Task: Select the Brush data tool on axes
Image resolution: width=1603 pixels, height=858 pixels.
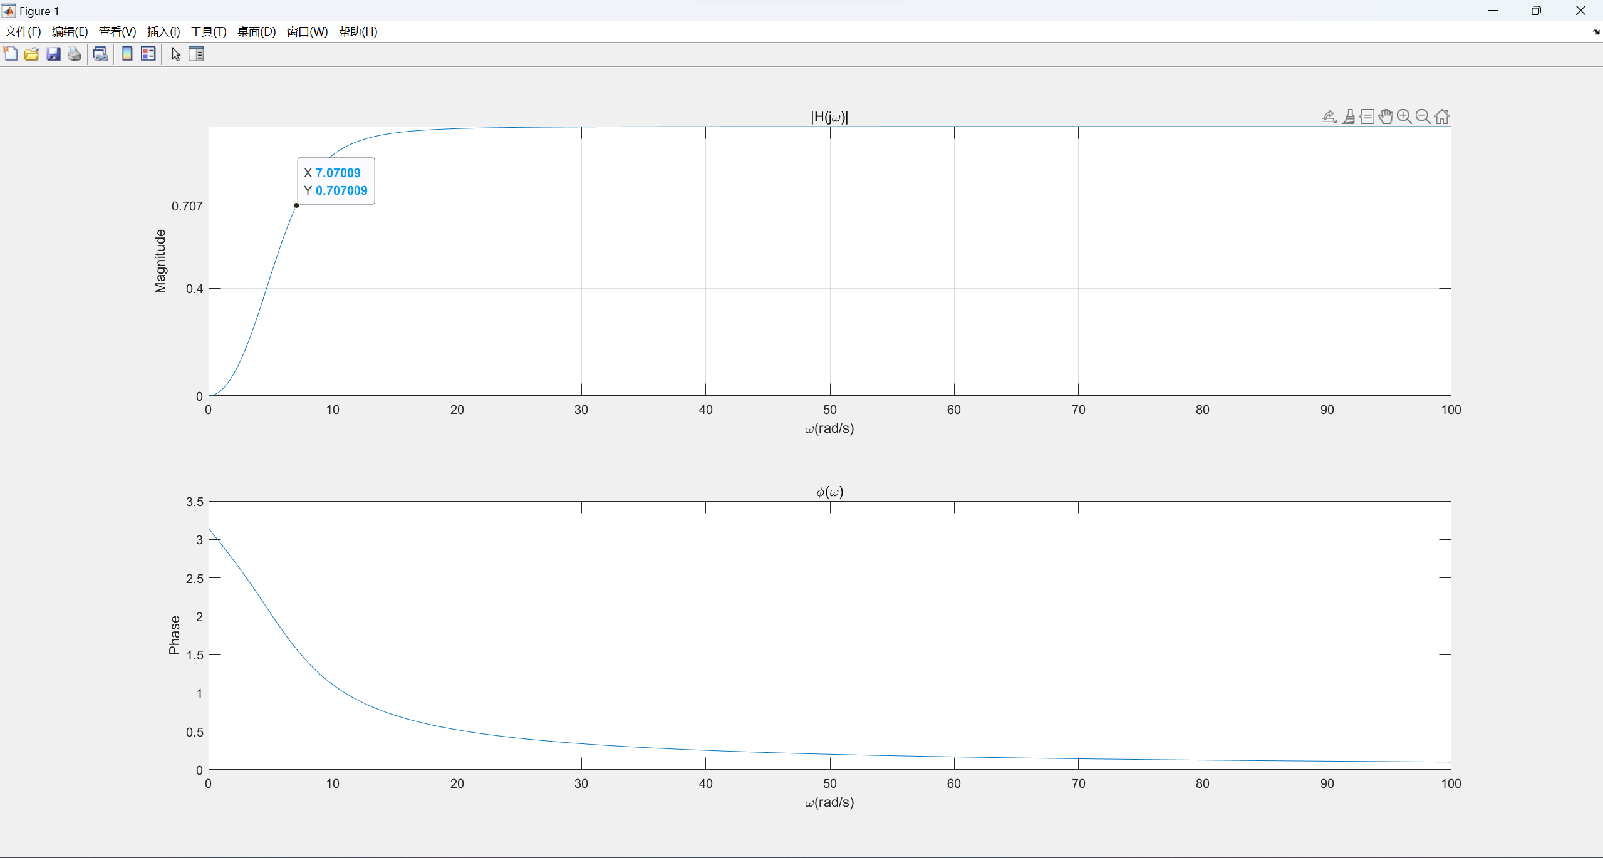Action: tap(1349, 116)
